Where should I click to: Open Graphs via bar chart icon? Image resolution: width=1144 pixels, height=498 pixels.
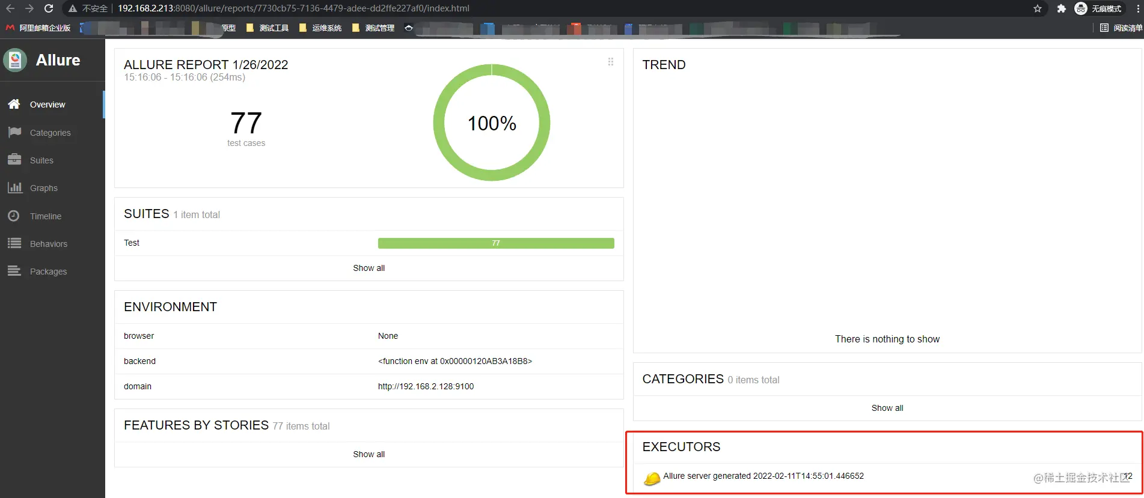[14, 187]
